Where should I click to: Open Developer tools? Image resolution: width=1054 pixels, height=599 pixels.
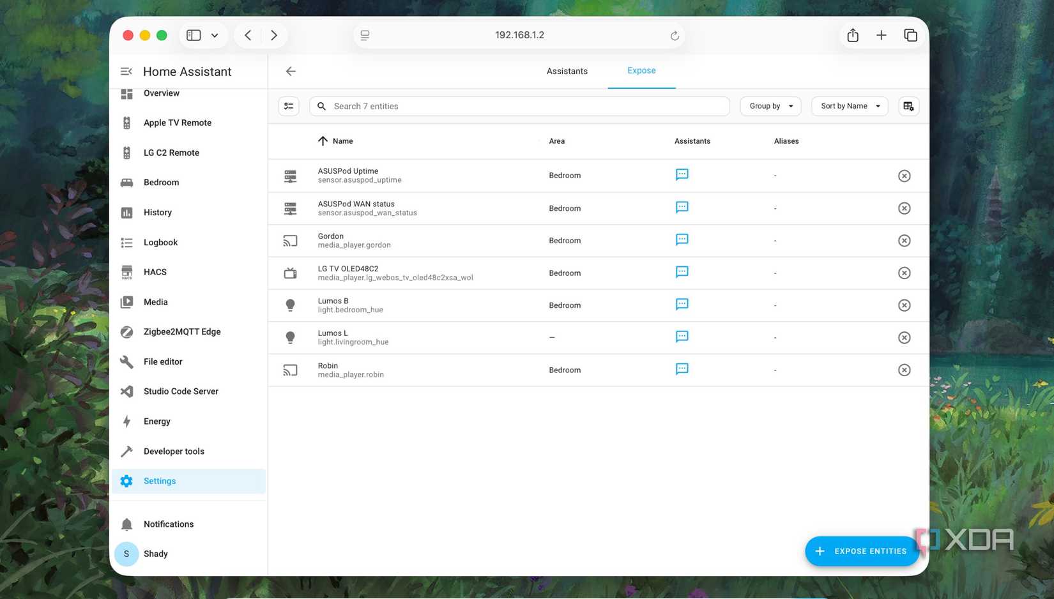coord(188,451)
